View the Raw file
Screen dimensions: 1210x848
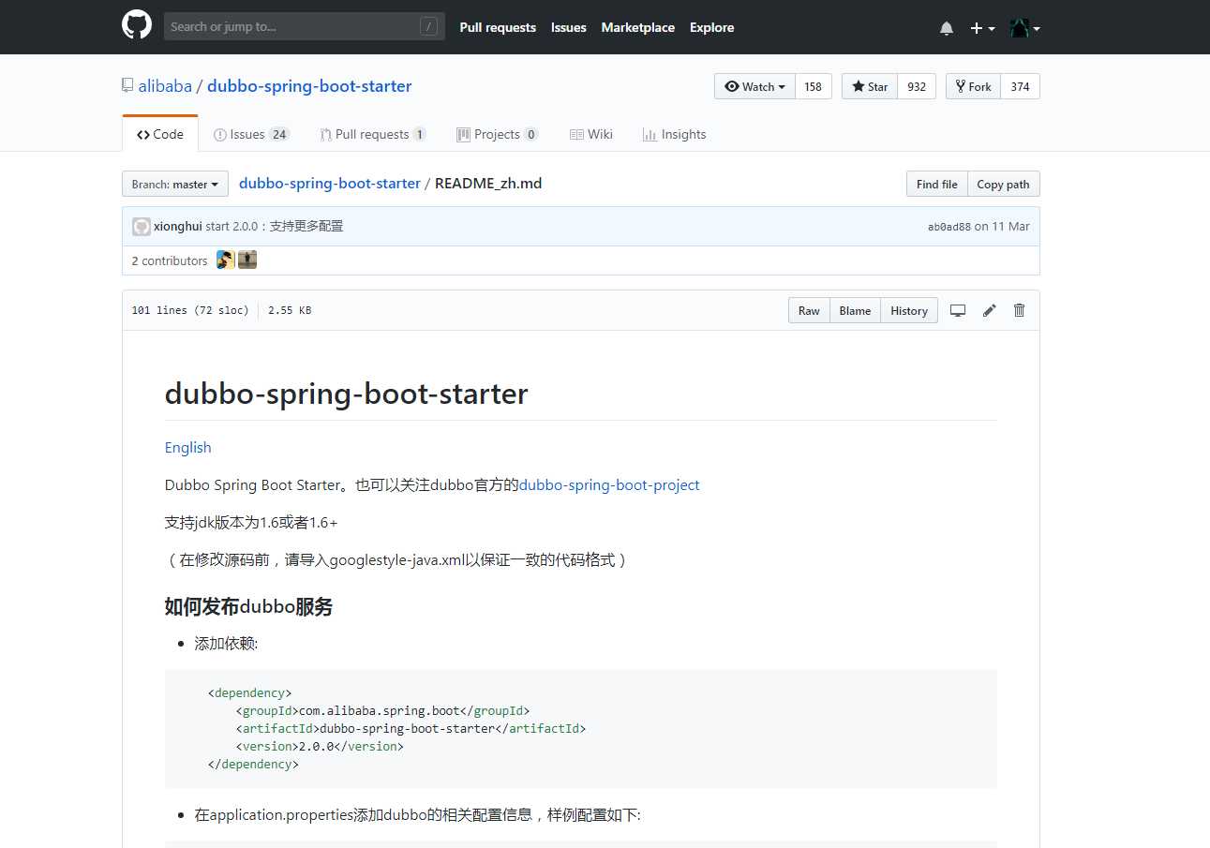pyautogui.click(x=809, y=310)
